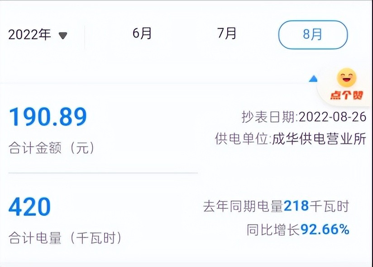Click the 420 total usage figure
The height and width of the screenshot is (267, 373).
tap(30, 207)
